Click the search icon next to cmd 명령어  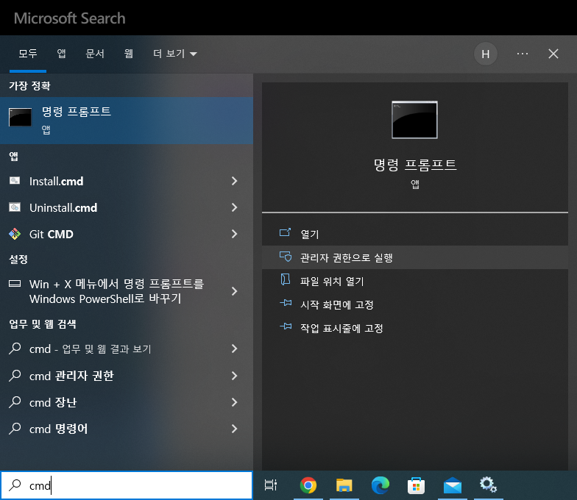coord(15,428)
